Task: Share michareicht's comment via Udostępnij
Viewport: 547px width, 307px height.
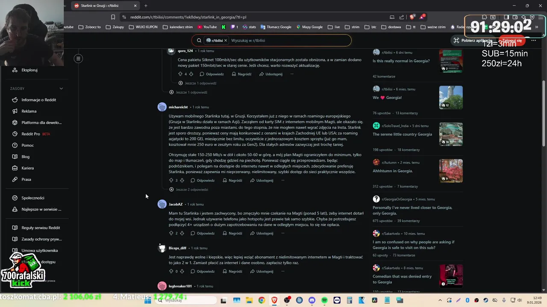Action: (262, 180)
